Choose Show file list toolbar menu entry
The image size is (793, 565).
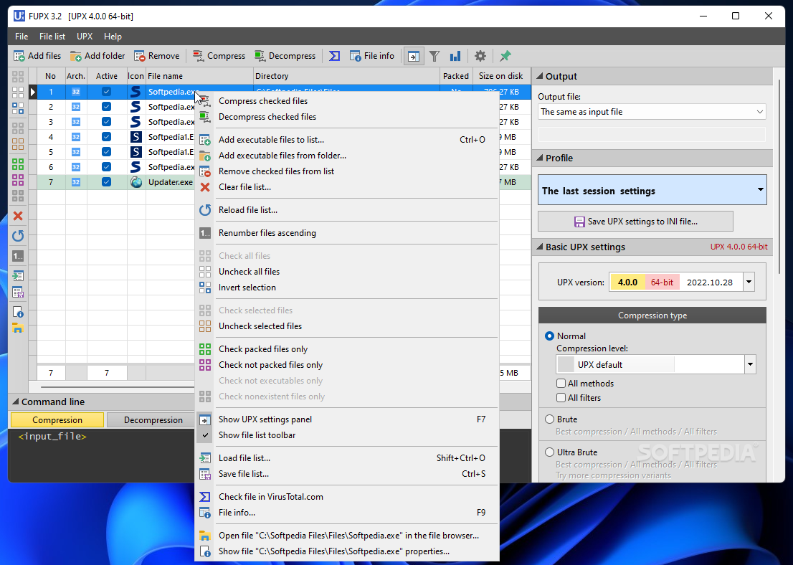tap(347, 435)
